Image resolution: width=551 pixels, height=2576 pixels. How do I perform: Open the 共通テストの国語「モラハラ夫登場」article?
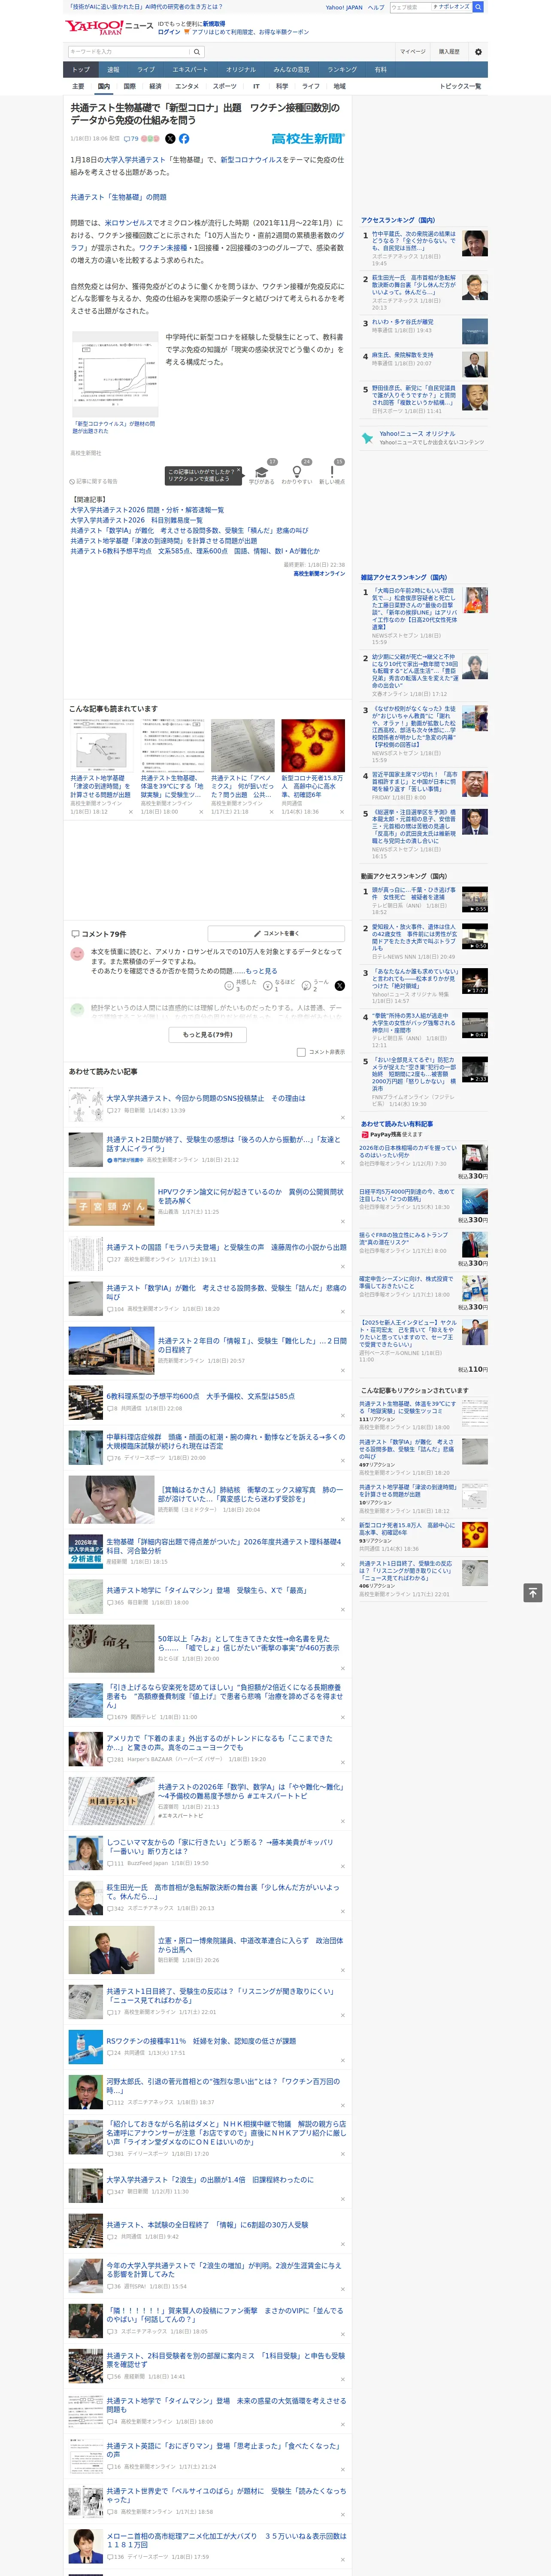point(227,1247)
